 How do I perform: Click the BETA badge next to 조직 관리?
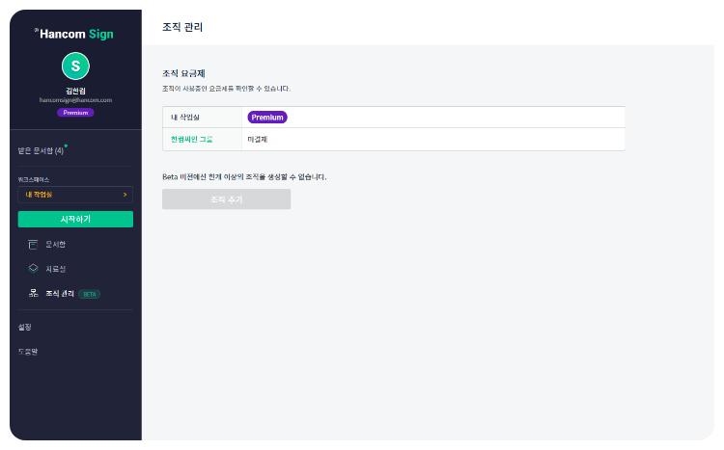click(90, 294)
